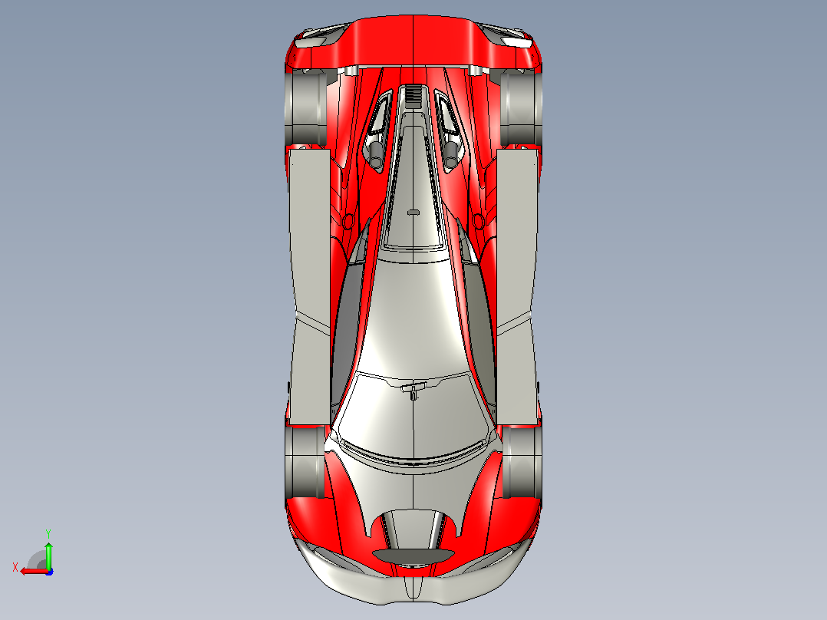This screenshot has width=827, height=620.
Task: Select the front wheel on the triad side
Action: [306, 462]
